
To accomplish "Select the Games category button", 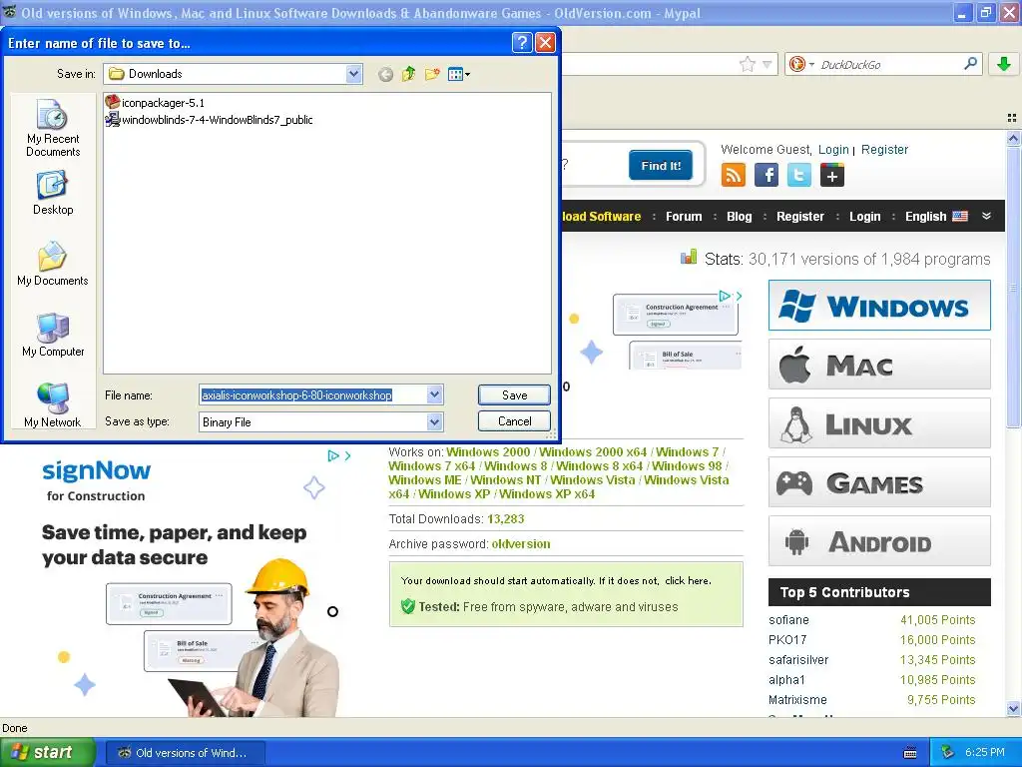I will click(x=879, y=482).
